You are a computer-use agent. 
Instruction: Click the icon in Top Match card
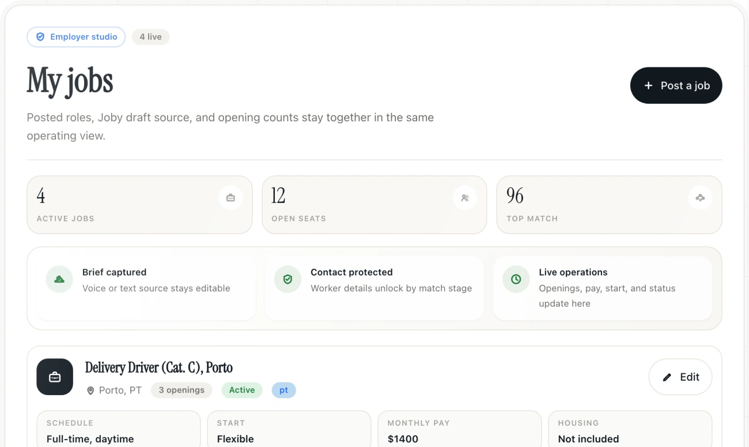point(700,198)
